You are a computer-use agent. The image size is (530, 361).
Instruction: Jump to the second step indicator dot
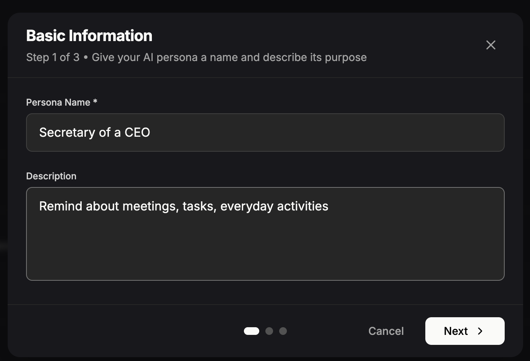(x=269, y=331)
